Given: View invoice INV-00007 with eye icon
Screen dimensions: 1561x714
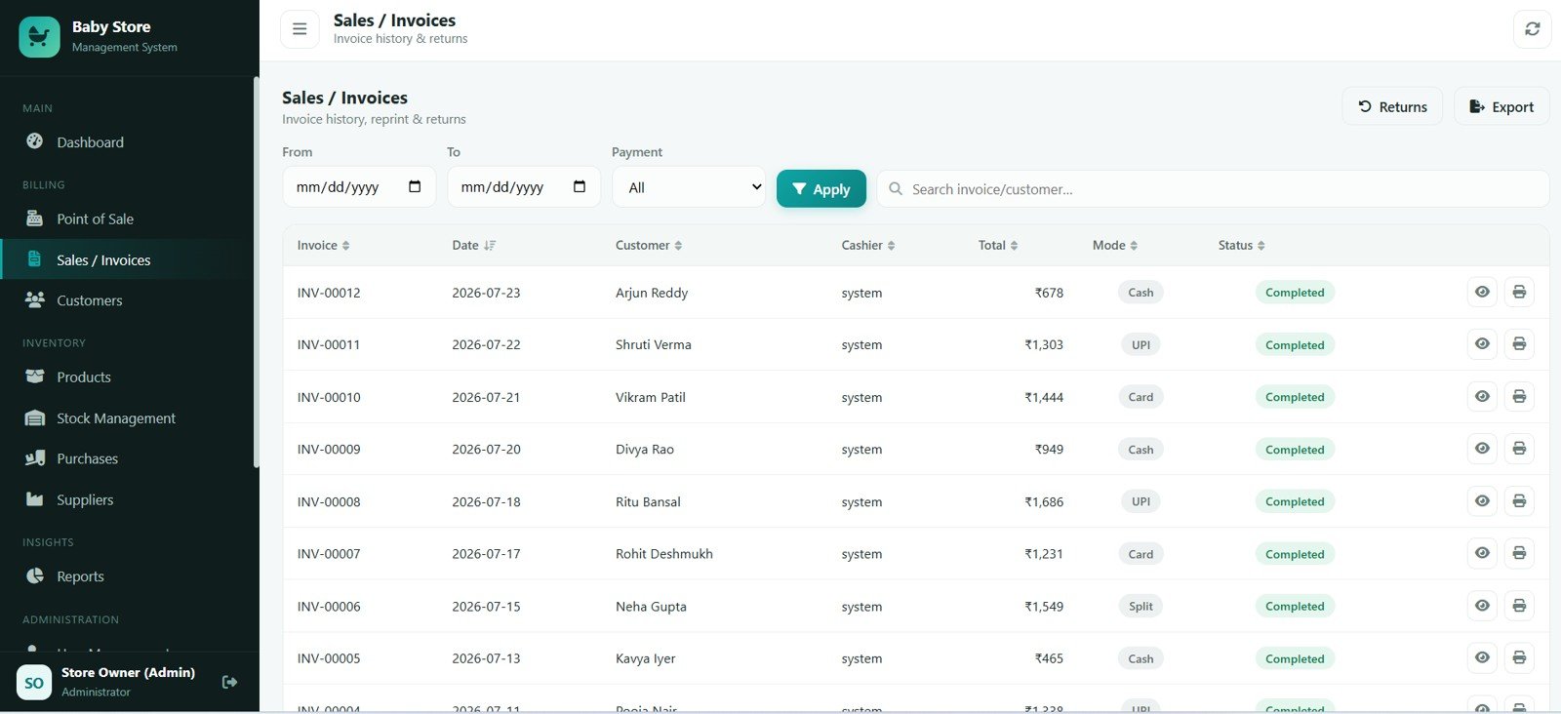Looking at the screenshot, I should coord(1482,553).
